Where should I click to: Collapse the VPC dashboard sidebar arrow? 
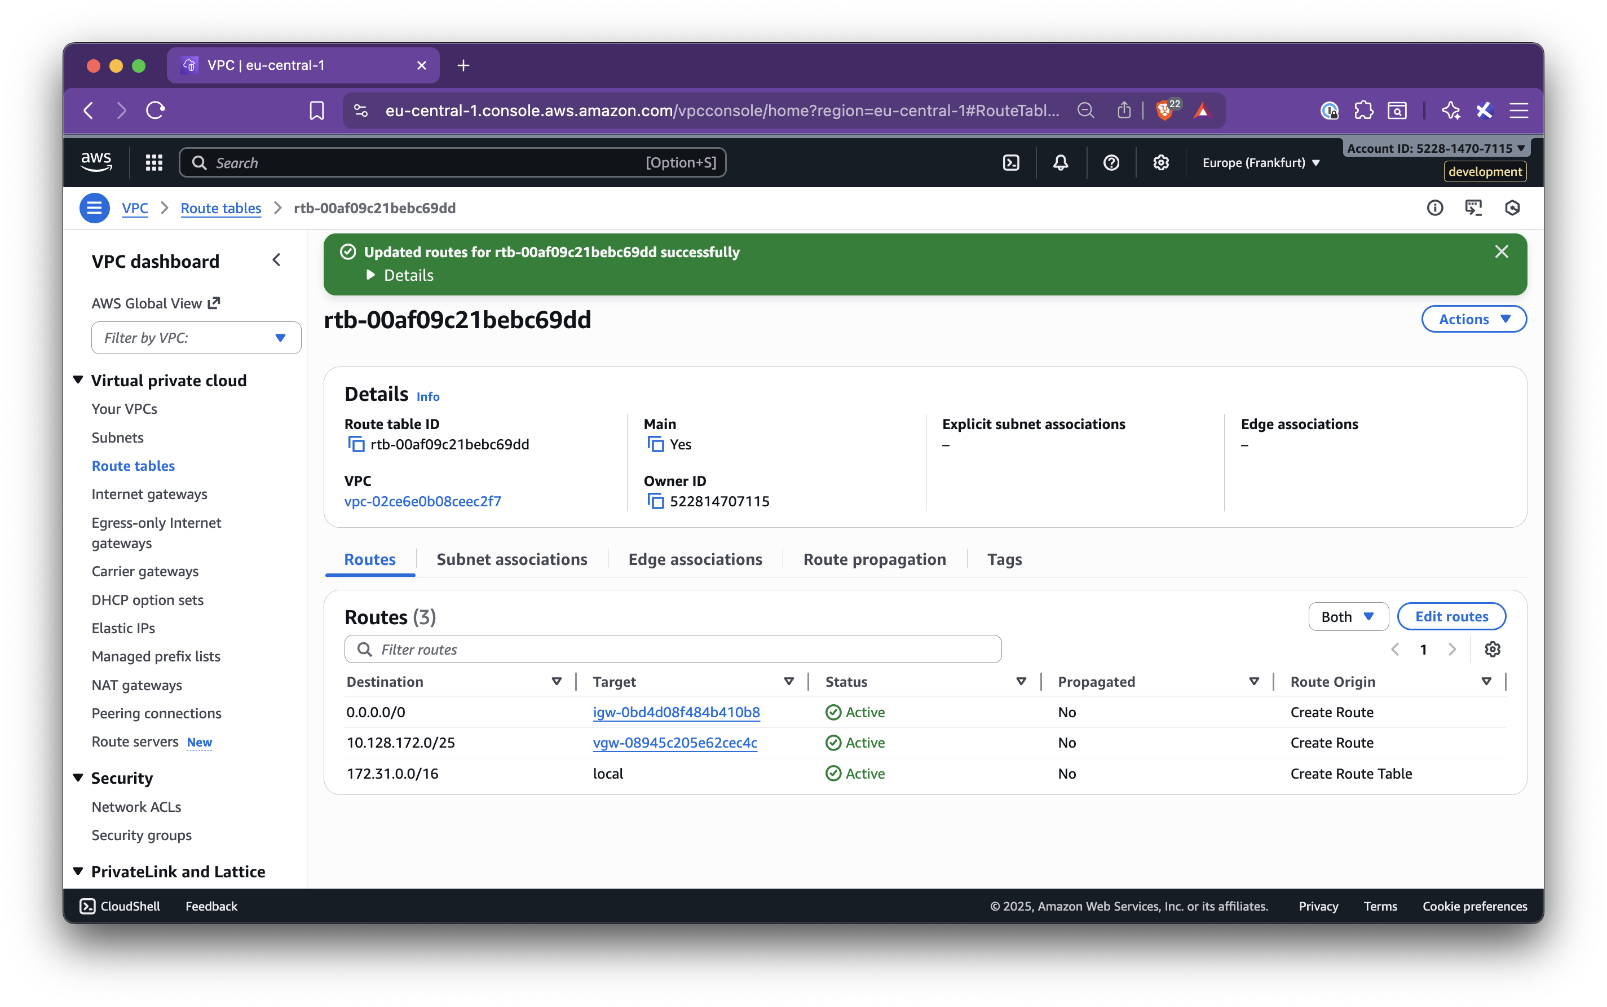pos(276,260)
